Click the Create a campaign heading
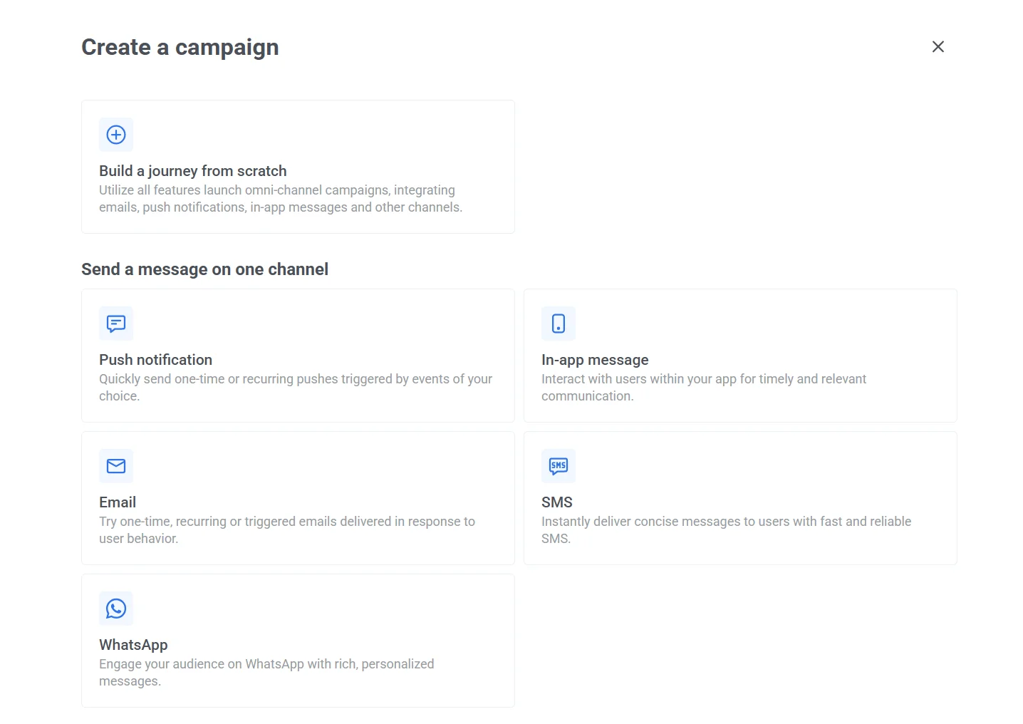The width and height of the screenshot is (1023, 724). pos(180,47)
